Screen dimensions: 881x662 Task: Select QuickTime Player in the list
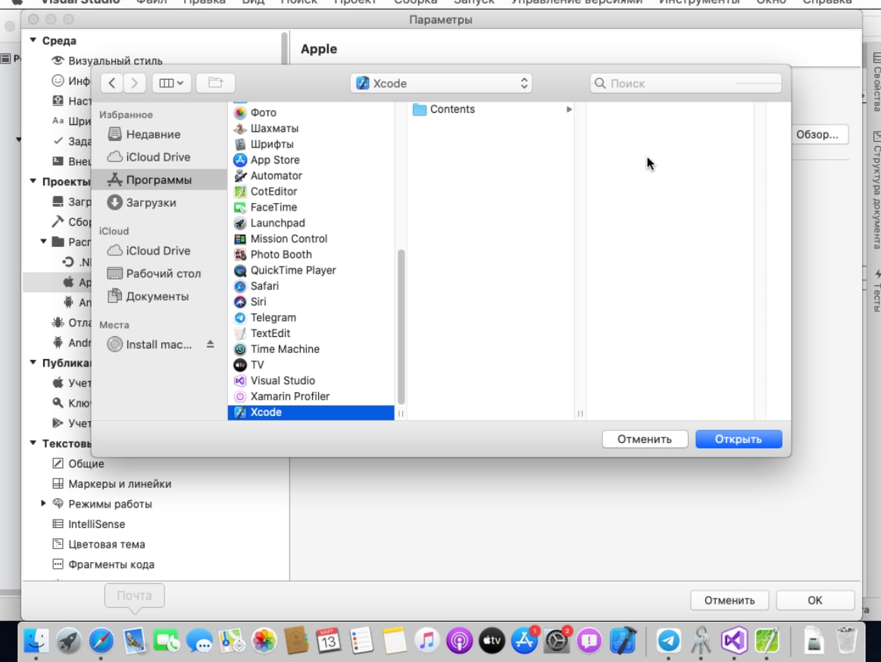coord(311,270)
